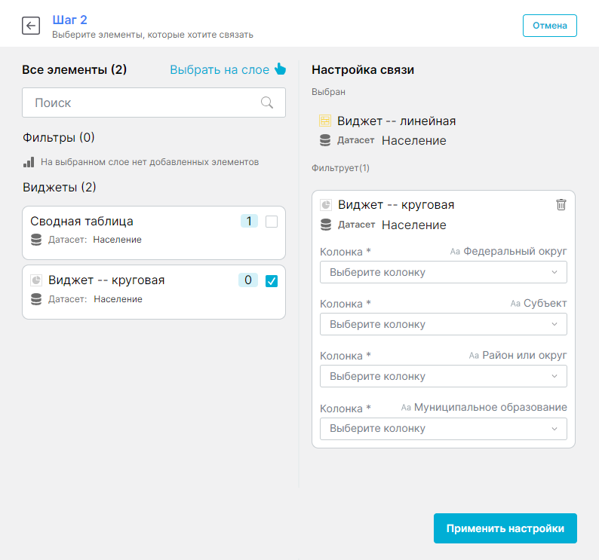Click the pie chart icon in the Фильтрует panel
599x560 pixels.
[326, 204]
